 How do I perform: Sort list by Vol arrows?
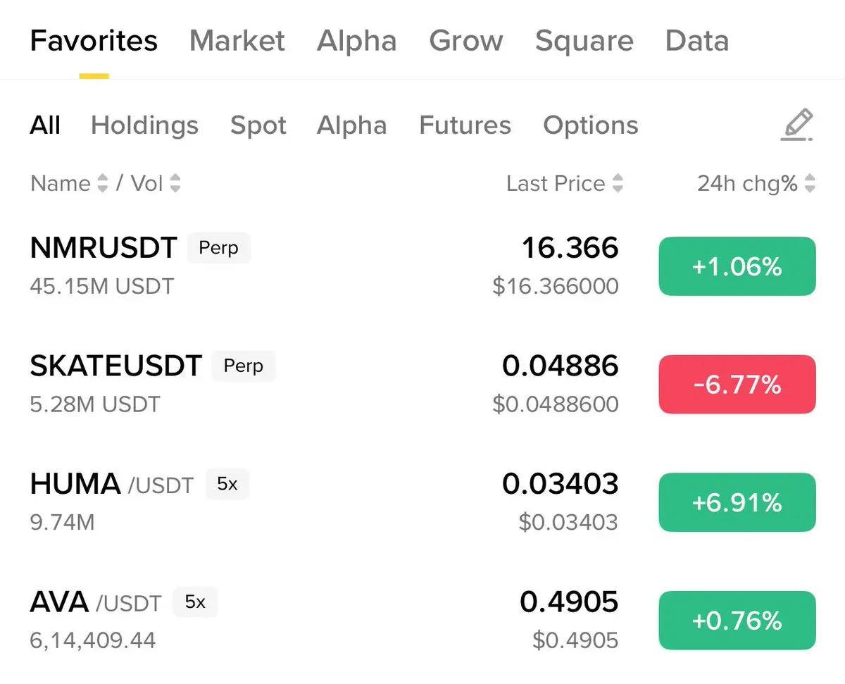click(x=175, y=184)
